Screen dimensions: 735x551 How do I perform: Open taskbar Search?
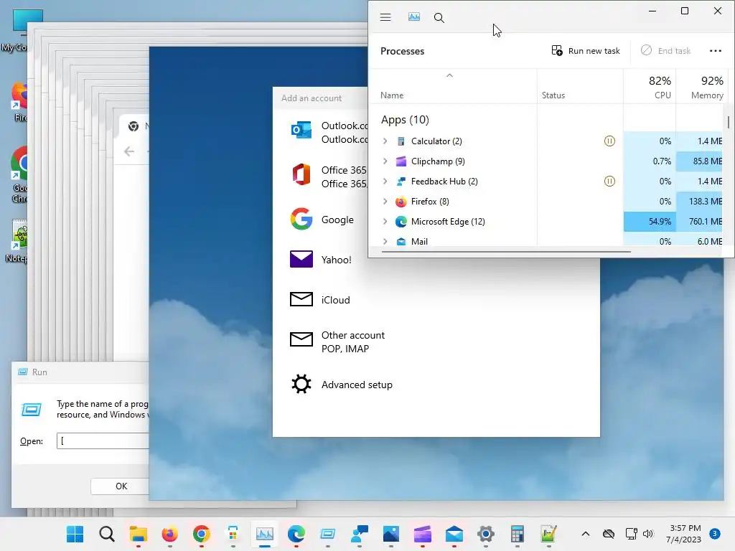click(x=106, y=534)
